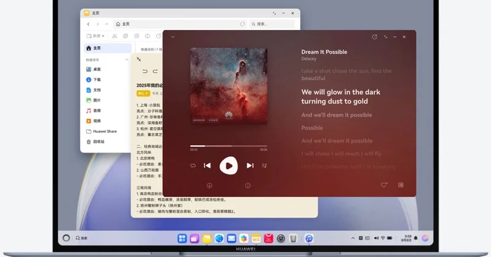Click the file manager search field

[272, 24]
